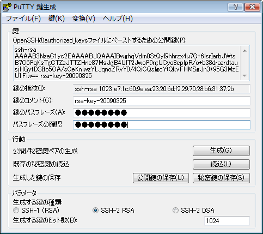Click the public key scrollbar up arrow

244,51
